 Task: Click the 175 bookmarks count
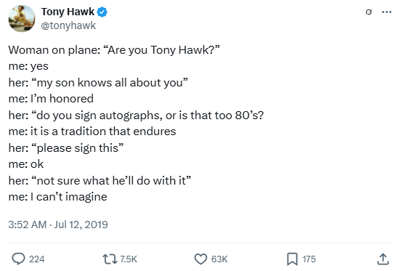[309, 259]
